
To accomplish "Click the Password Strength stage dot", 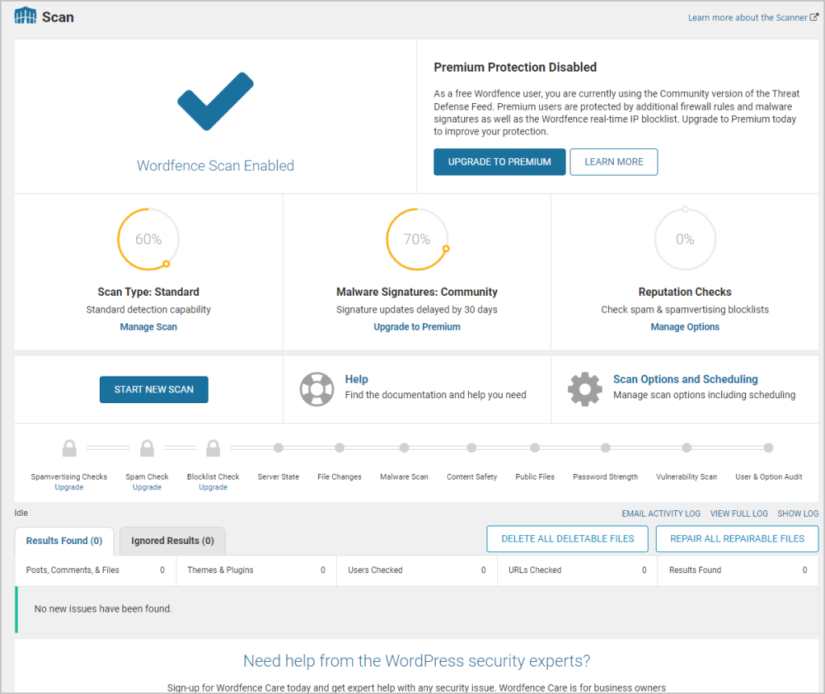I will coord(606,447).
